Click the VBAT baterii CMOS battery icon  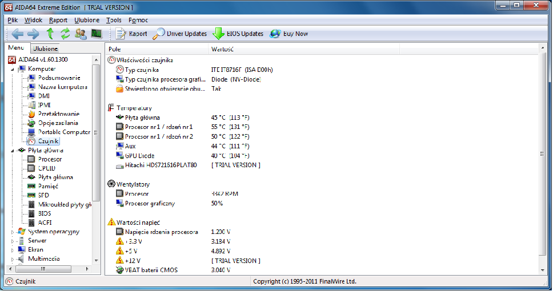(120, 270)
